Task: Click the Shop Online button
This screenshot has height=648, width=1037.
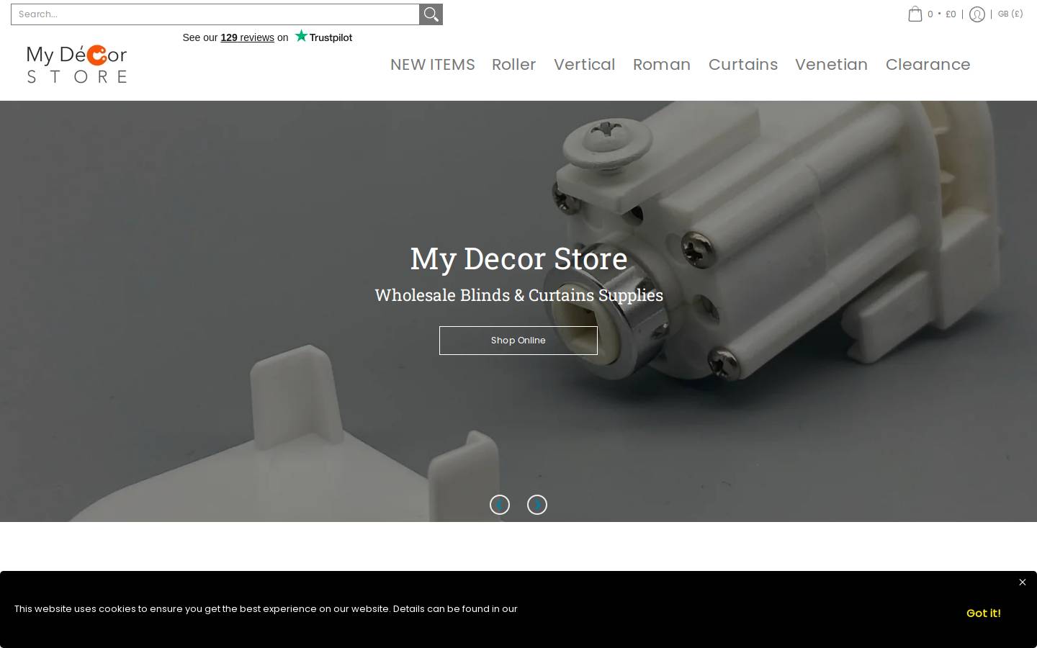Action: tap(518, 341)
